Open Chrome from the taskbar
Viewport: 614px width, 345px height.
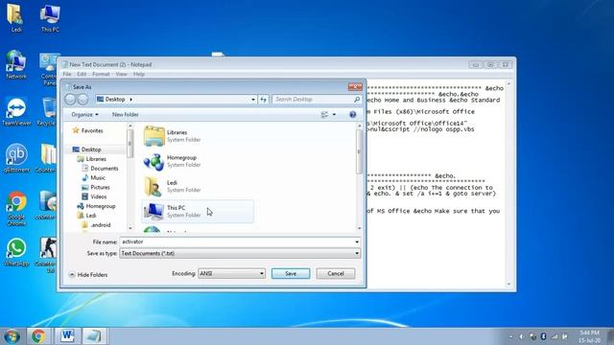pyautogui.click(x=38, y=336)
